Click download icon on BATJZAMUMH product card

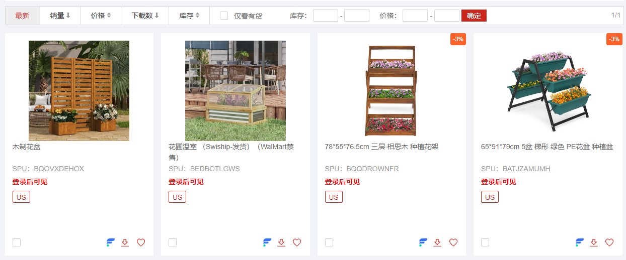pyautogui.click(x=594, y=242)
